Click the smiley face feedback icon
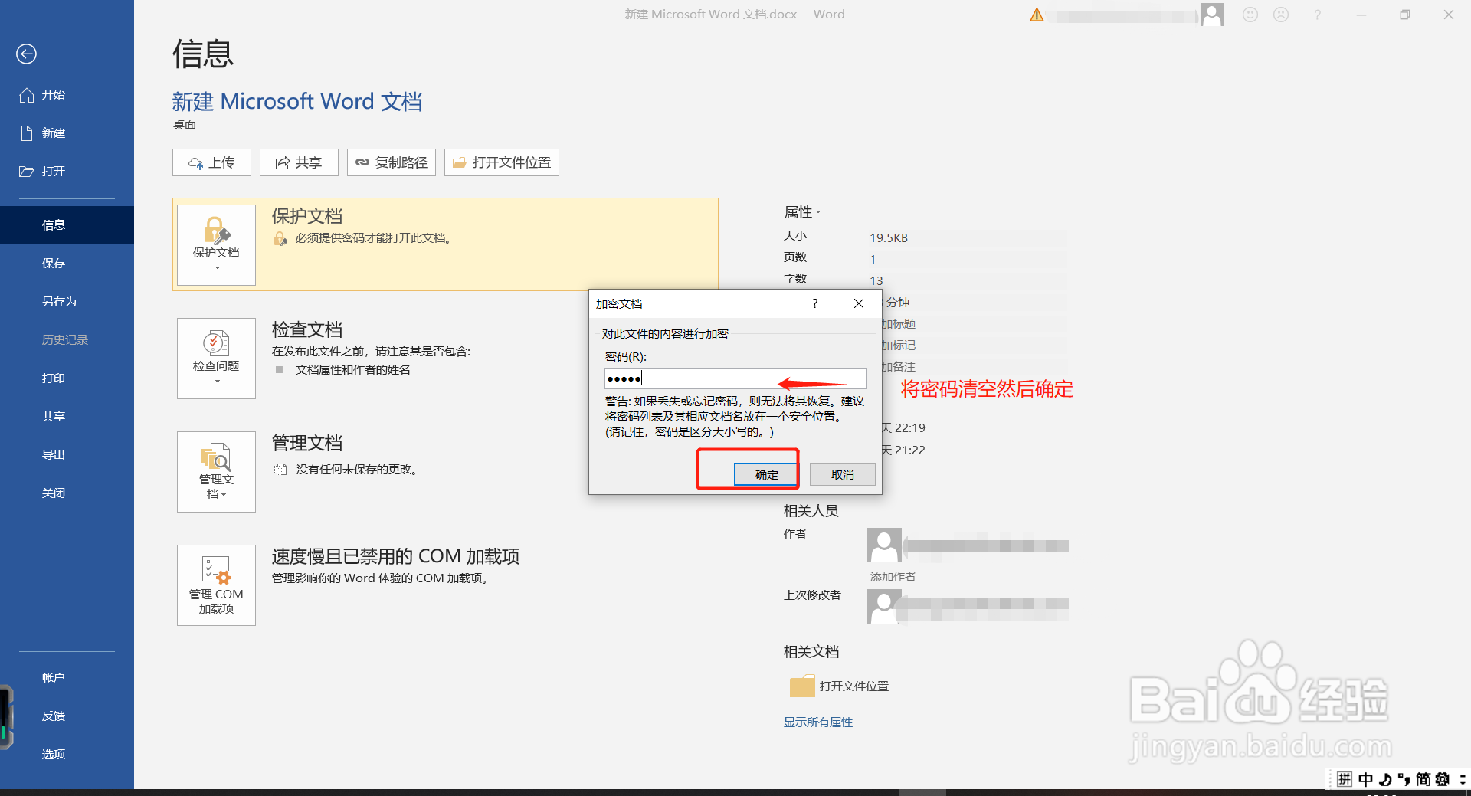 [x=1250, y=15]
